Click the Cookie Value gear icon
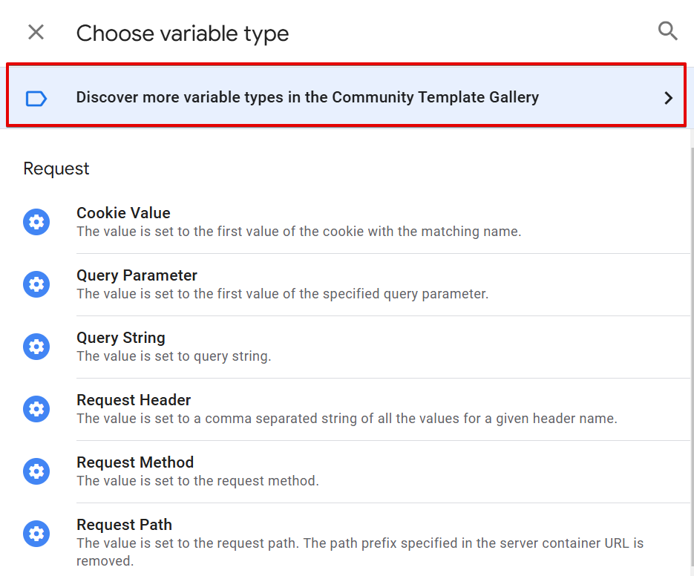694x576 pixels. click(x=36, y=222)
